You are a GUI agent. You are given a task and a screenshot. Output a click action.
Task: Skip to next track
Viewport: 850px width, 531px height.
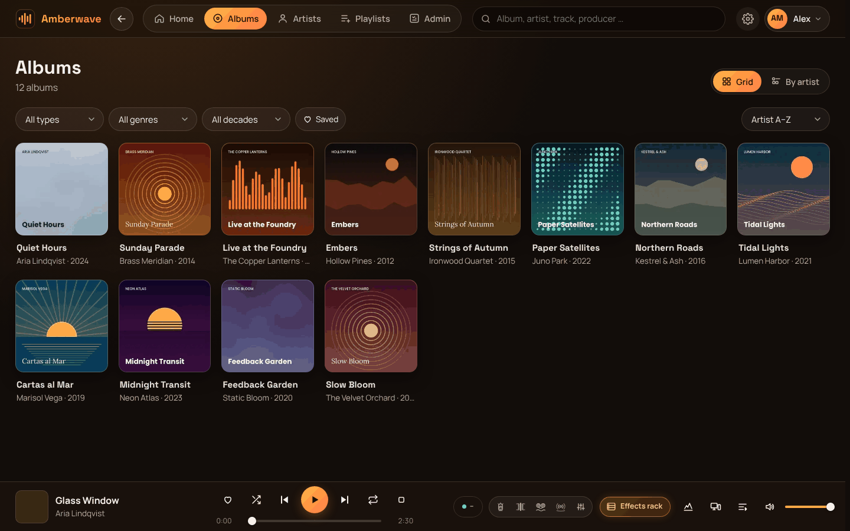point(345,500)
